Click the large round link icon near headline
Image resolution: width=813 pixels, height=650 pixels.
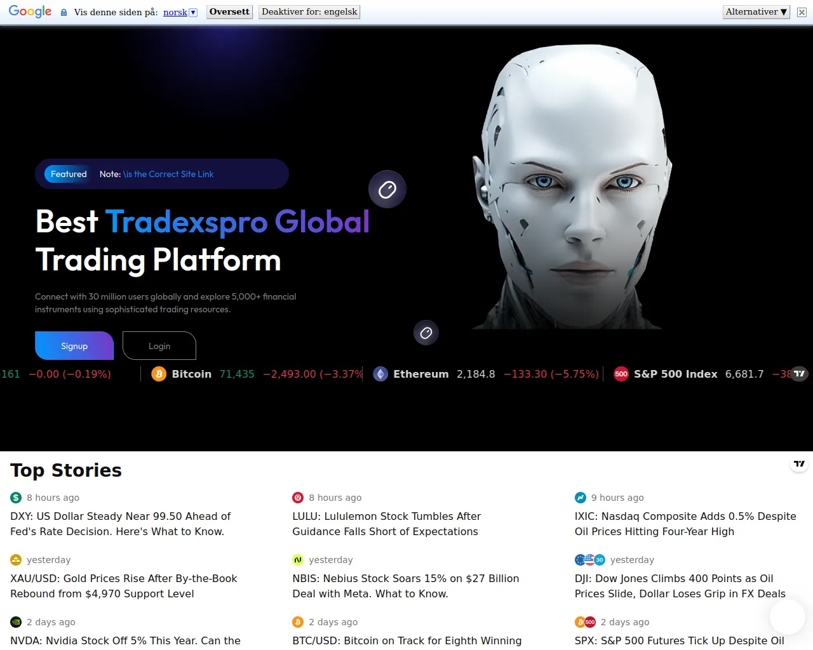pos(387,189)
